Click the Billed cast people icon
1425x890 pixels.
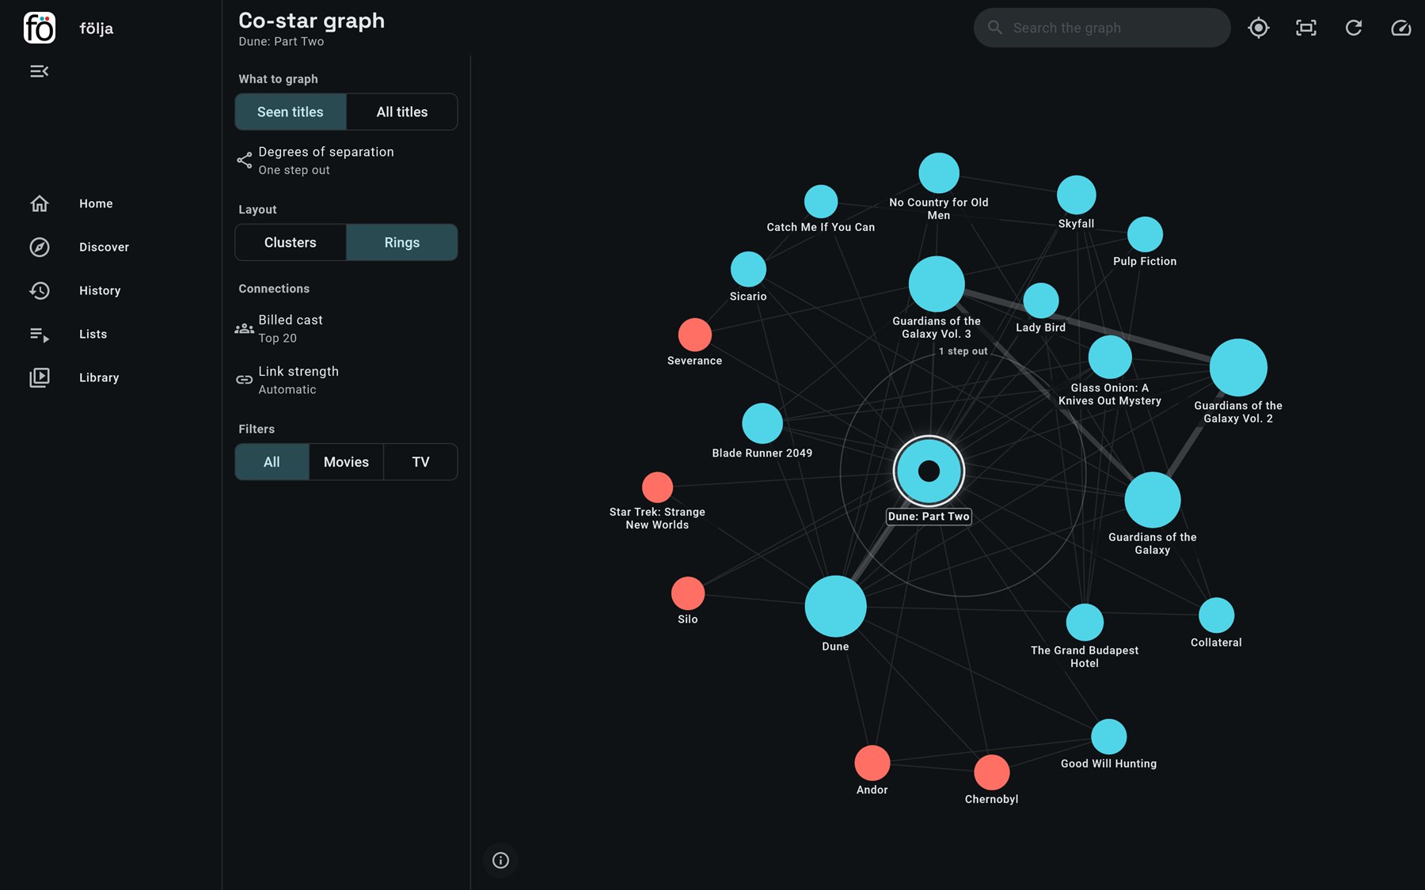tap(245, 328)
